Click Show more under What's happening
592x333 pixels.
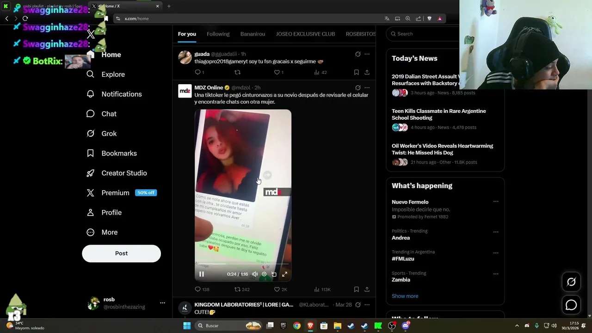pos(405,296)
